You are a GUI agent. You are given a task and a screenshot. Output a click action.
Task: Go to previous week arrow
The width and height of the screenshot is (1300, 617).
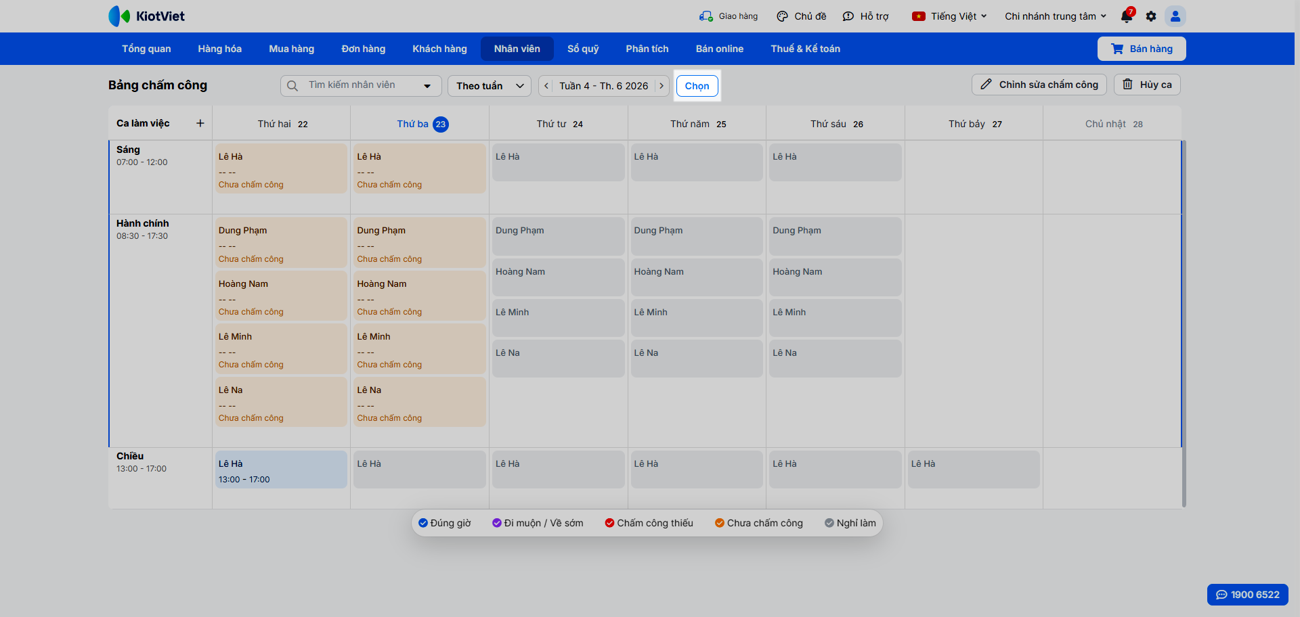tap(546, 86)
